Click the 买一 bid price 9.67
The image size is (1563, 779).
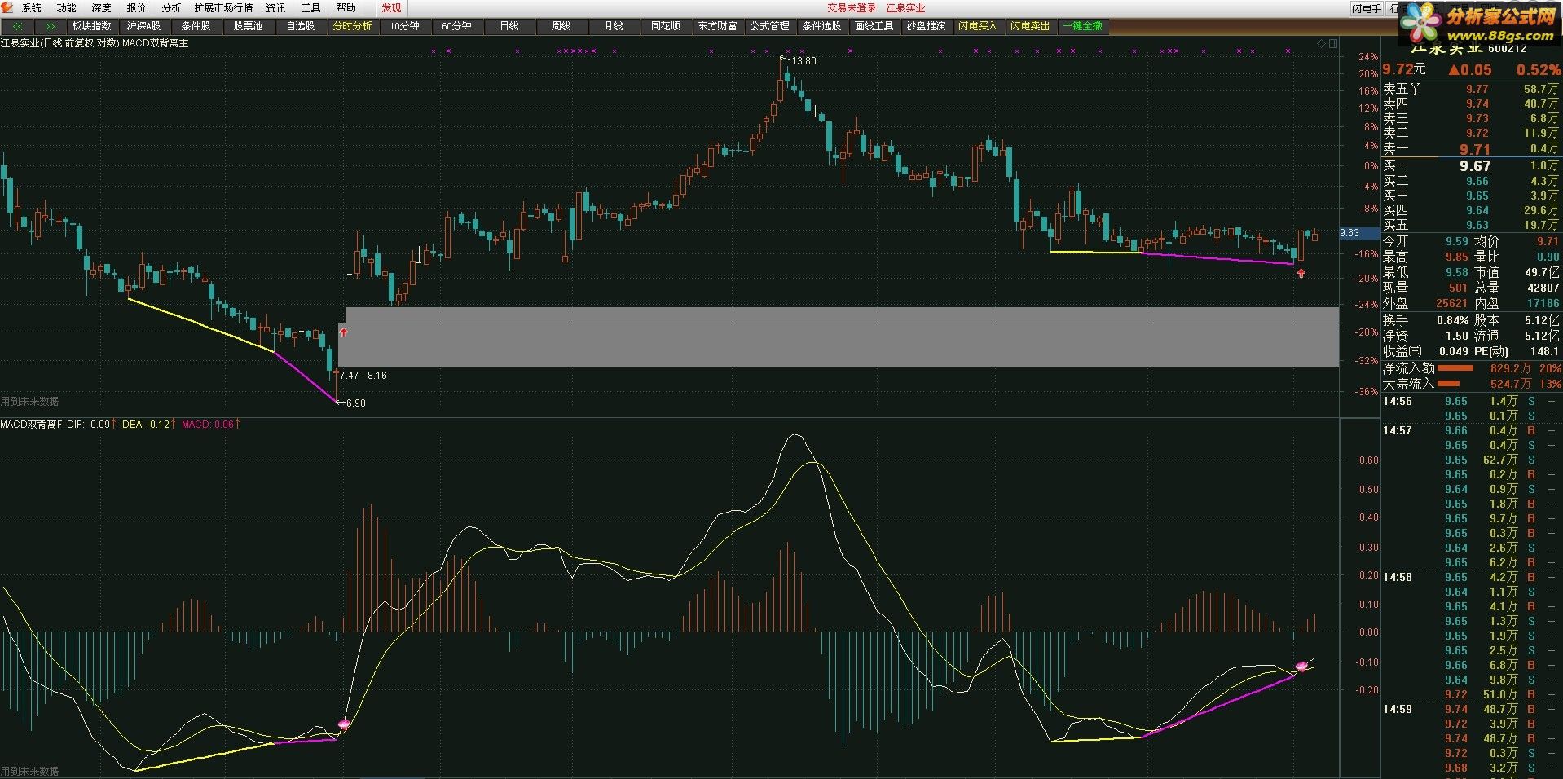[1475, 166]
